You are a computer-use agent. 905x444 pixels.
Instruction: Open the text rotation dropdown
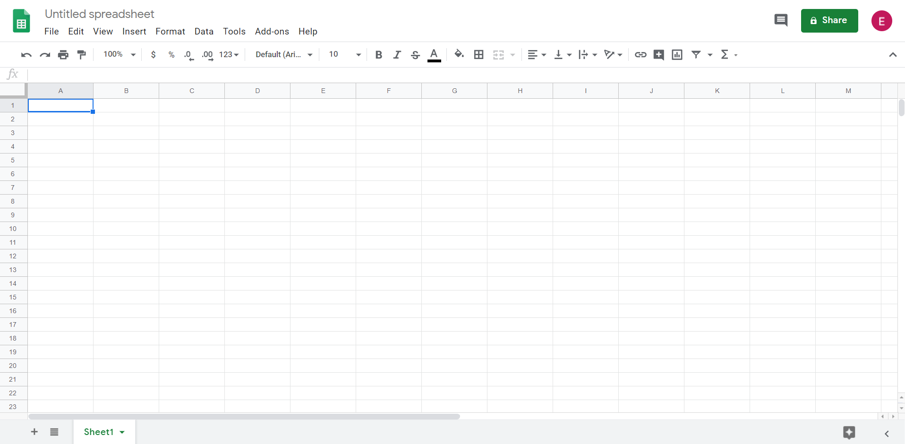(x=614, y=55)
